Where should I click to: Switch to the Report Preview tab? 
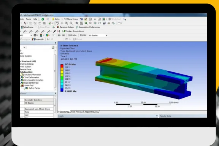pyautogui.click(x=91, y=112)
